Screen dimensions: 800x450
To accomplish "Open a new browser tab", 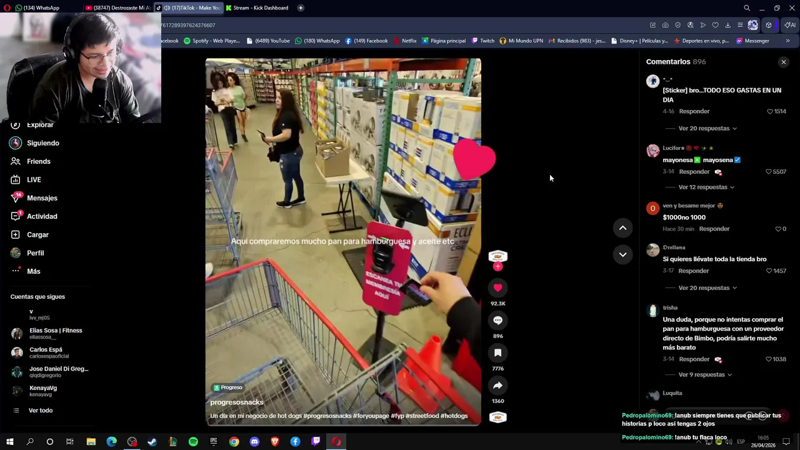I will [x=301, y=7].
